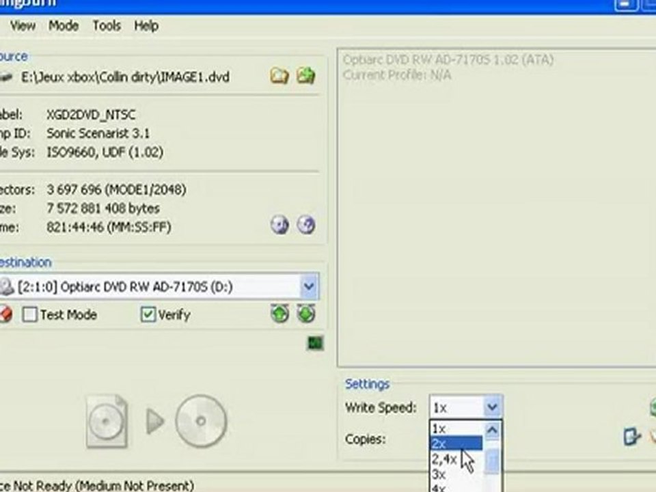Click the Optiarc DVD RW AD-7170S 1.02 (ATA) info line
The height and width of the screenshot is (492, 656).
pyautogui.click(x=448, y=60)
